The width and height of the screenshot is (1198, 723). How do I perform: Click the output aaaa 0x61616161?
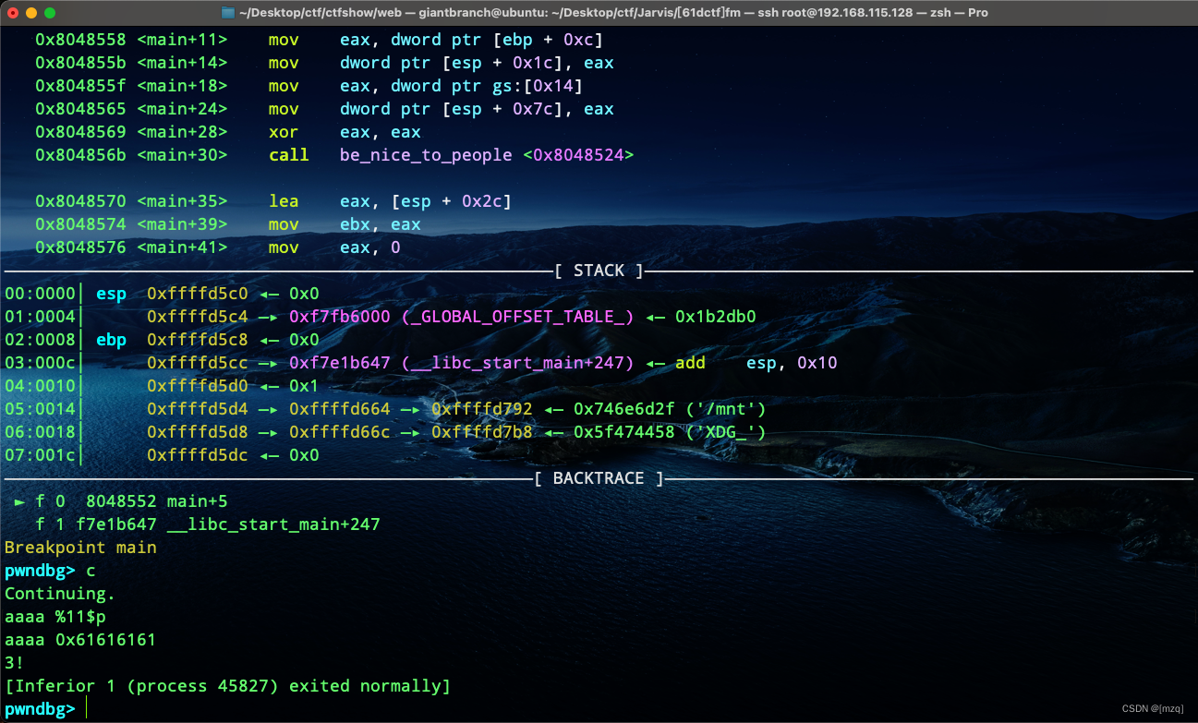coord(80,640)
